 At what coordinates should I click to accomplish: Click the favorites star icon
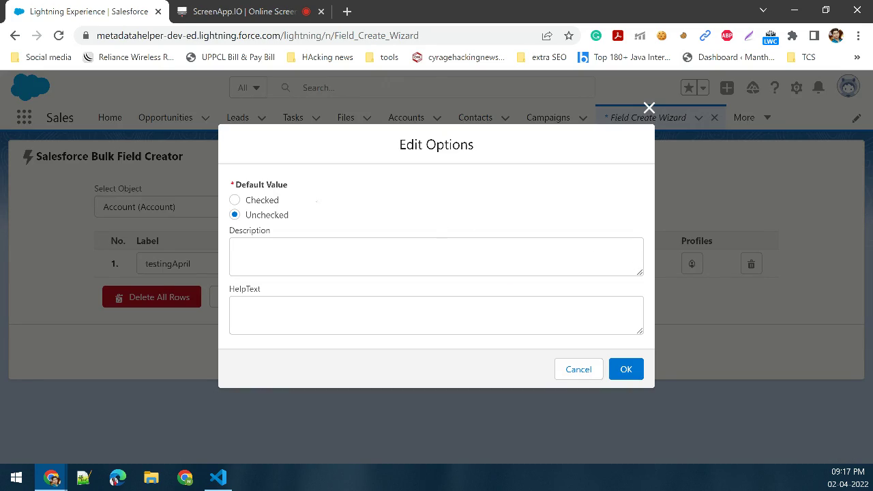[688, 87]
